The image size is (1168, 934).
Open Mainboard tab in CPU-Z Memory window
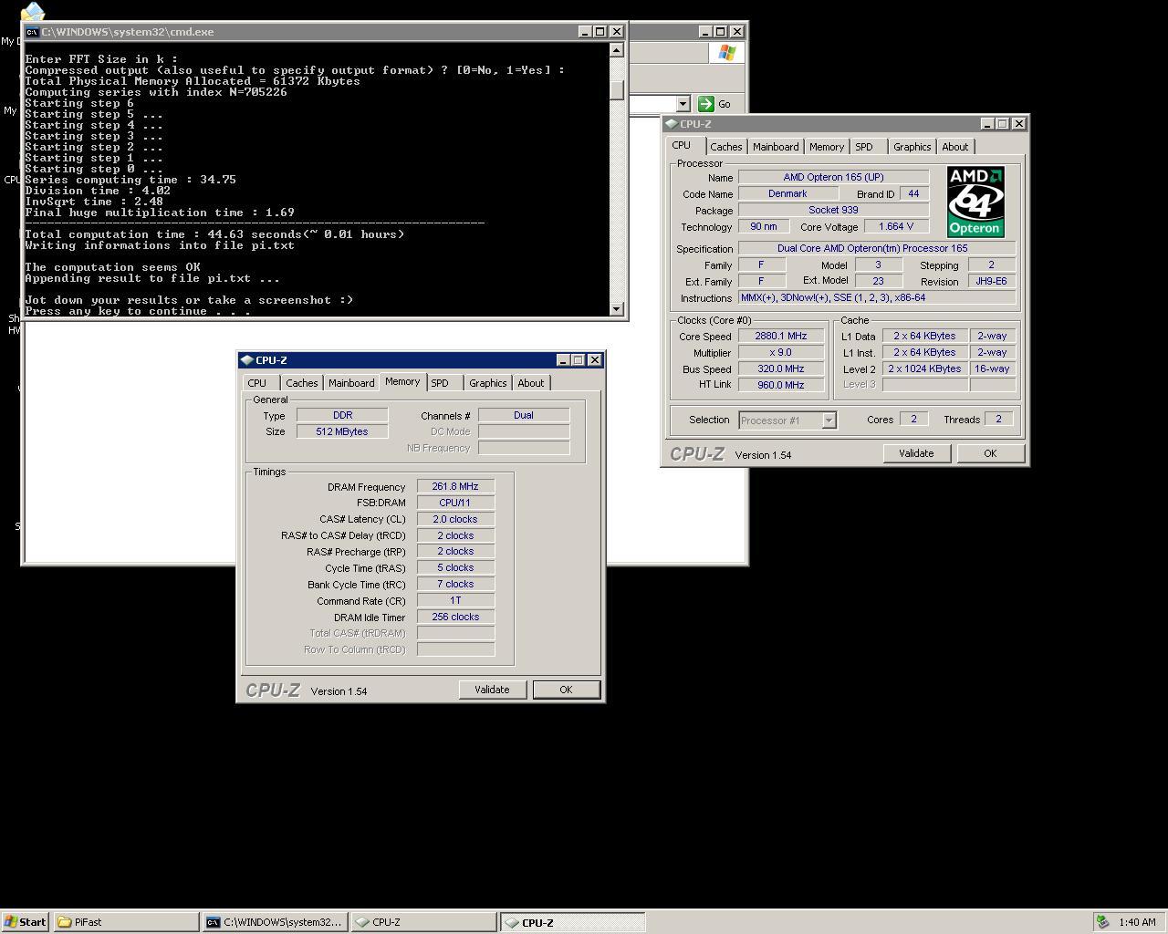[x=351, y=383]
